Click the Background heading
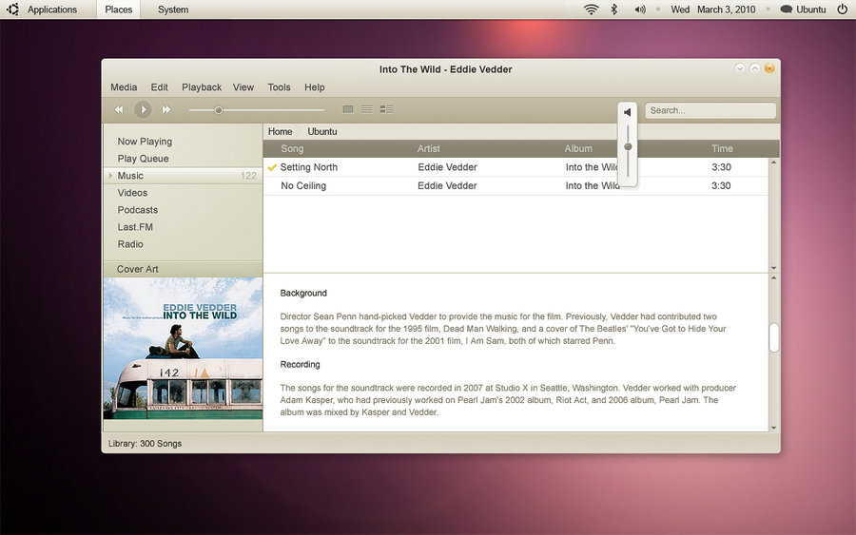The image size is (856, 535). click(x=303, y=293)
